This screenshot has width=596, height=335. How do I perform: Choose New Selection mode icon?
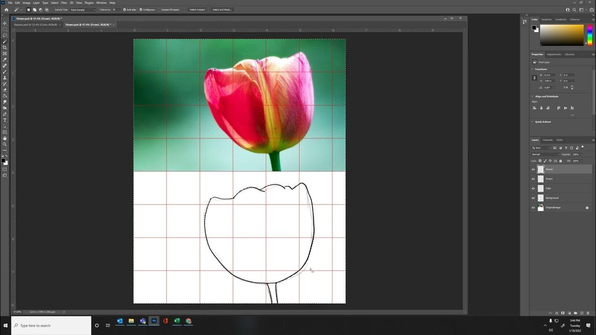[x=28, y=10]
